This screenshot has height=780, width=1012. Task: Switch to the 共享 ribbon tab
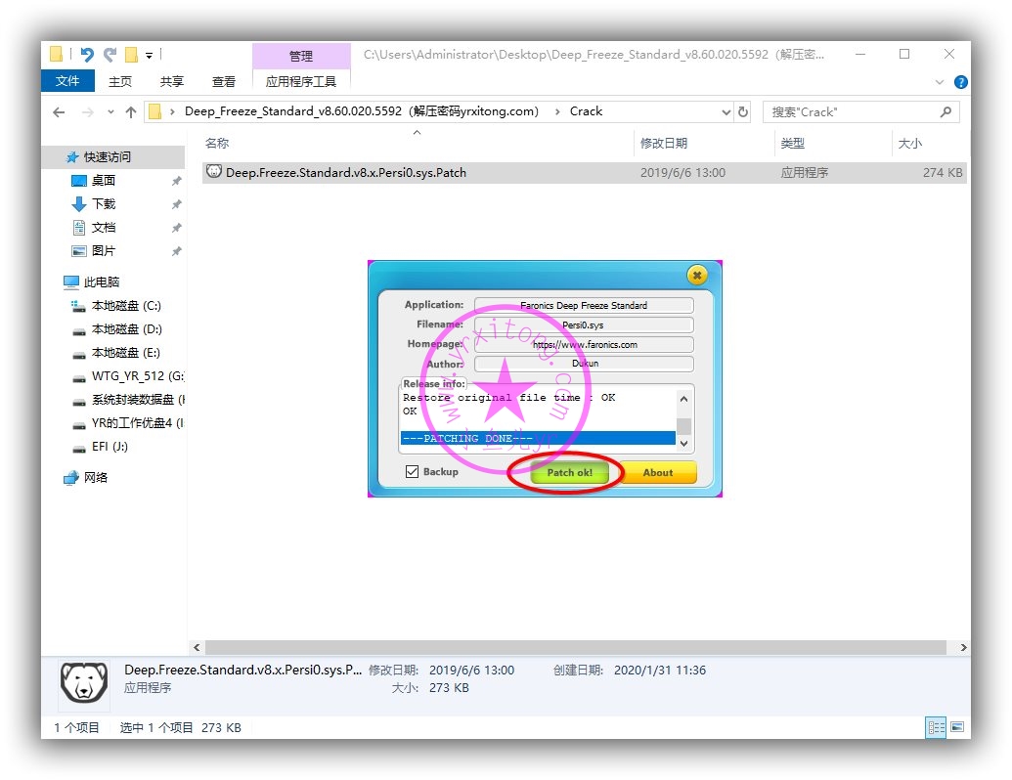pos(172,81)
